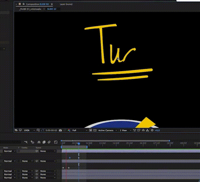Viewport: 200px width, 182px height.
Task: Toggle the Frame Blending icon in timeline
Action: (x=44, y=142)
